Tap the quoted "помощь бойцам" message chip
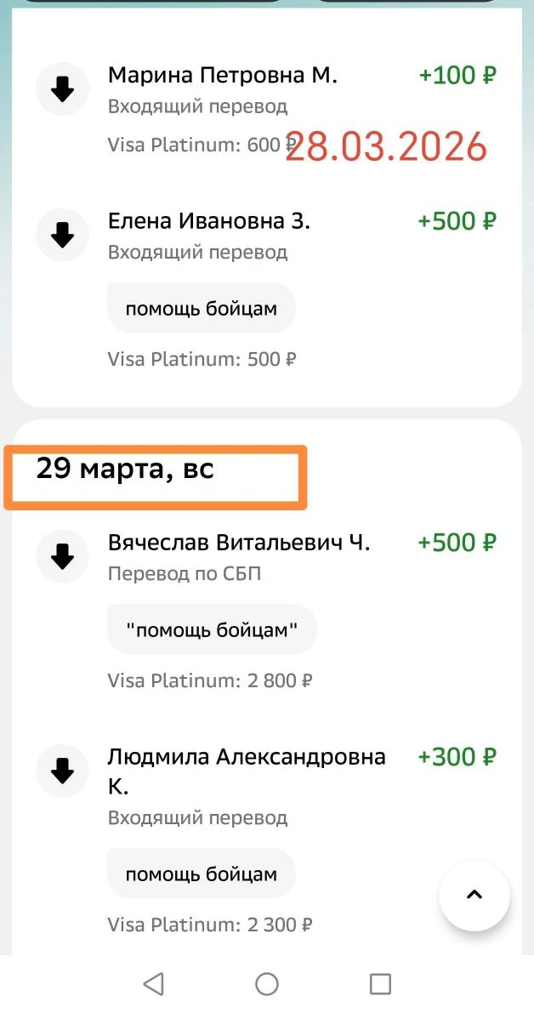This screenshot has width=534, height=1013. [212, 630]
